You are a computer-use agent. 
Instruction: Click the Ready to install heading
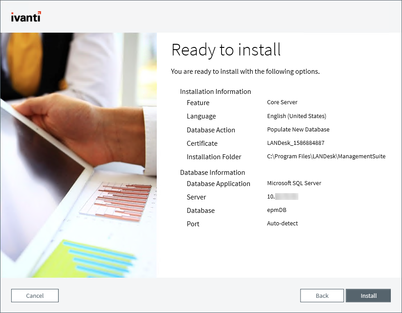(x=226, y=50)
